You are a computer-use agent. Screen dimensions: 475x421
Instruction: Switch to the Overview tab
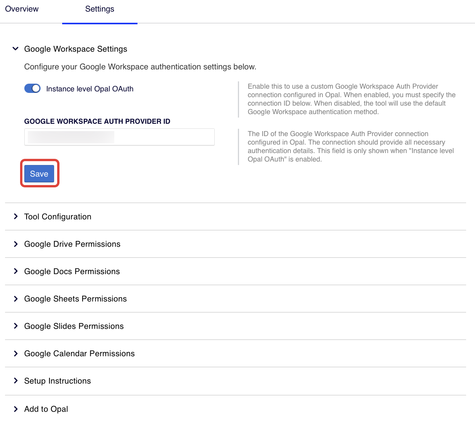coord(22,9)
